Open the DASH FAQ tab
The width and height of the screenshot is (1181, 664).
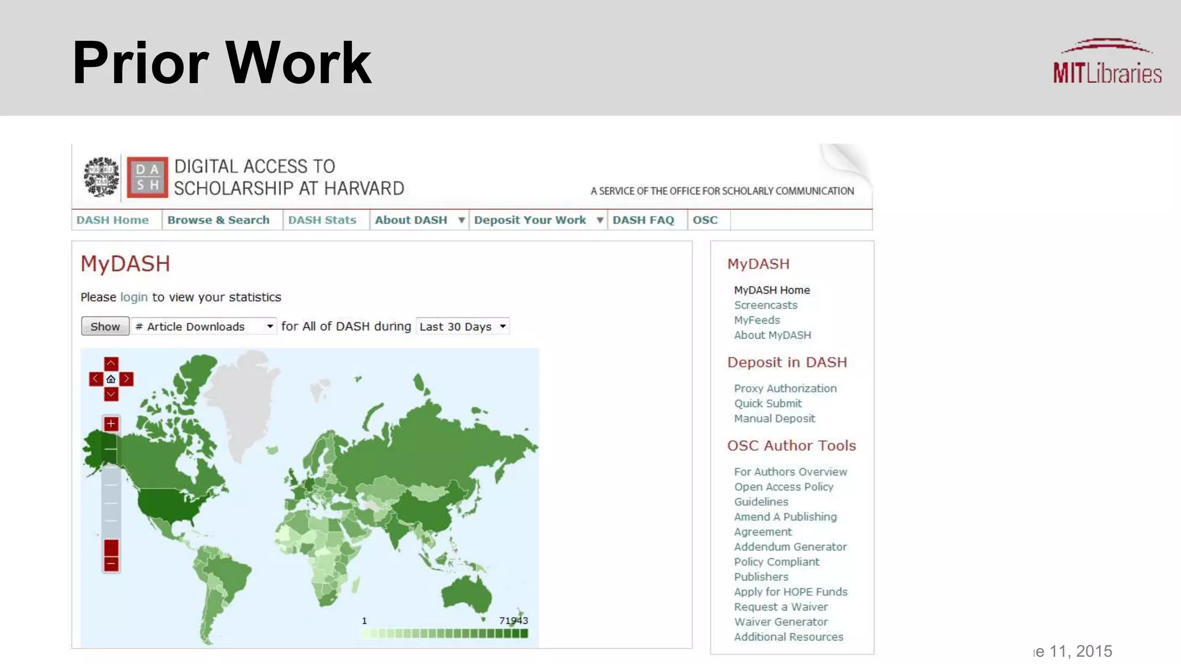[x=644, y=220]
